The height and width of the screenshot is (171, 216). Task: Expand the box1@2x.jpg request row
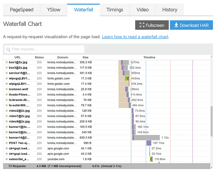(6, 62)
